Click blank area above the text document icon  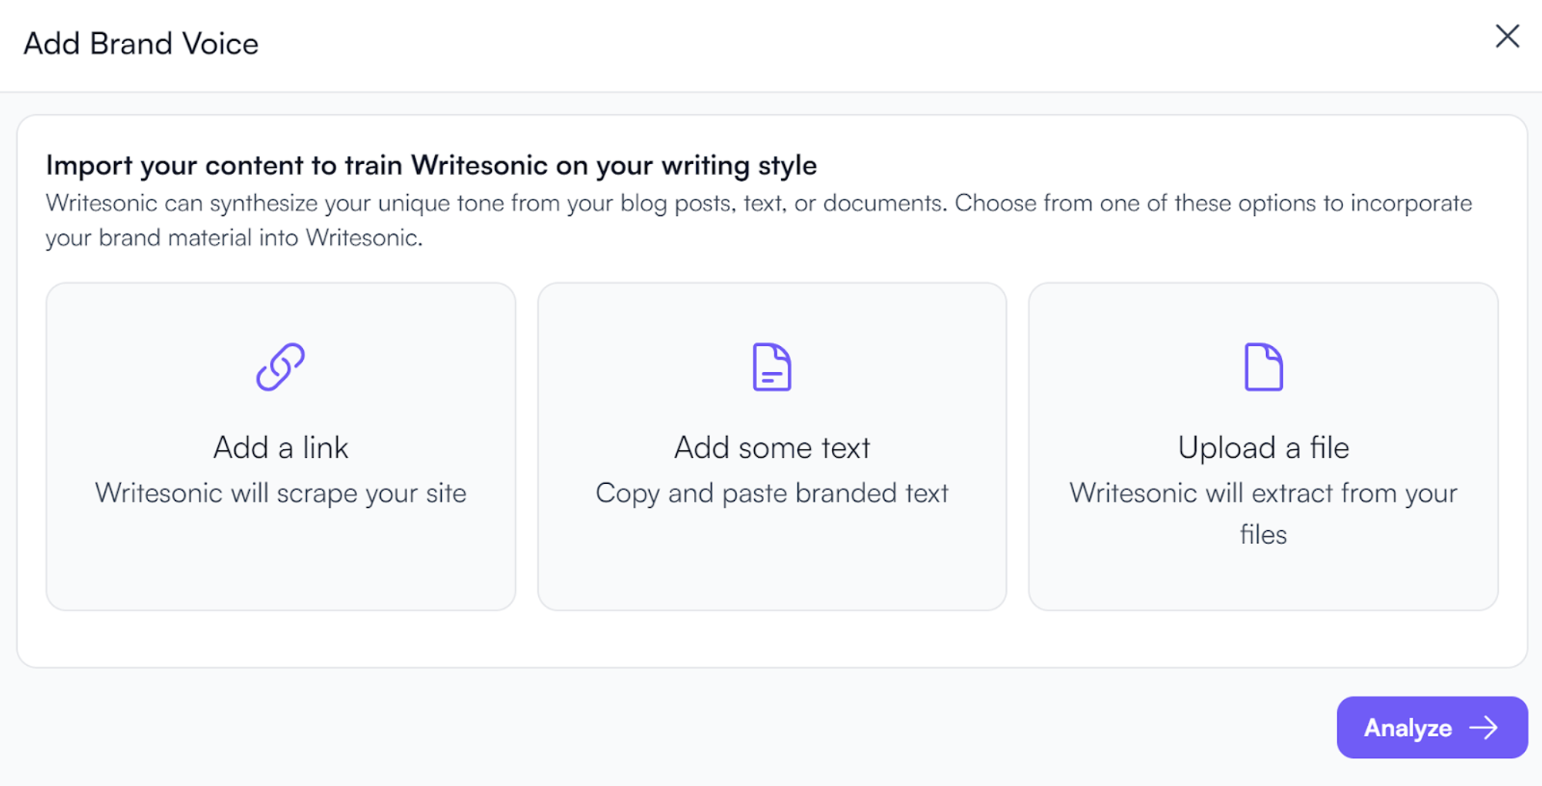pos(772,312)
